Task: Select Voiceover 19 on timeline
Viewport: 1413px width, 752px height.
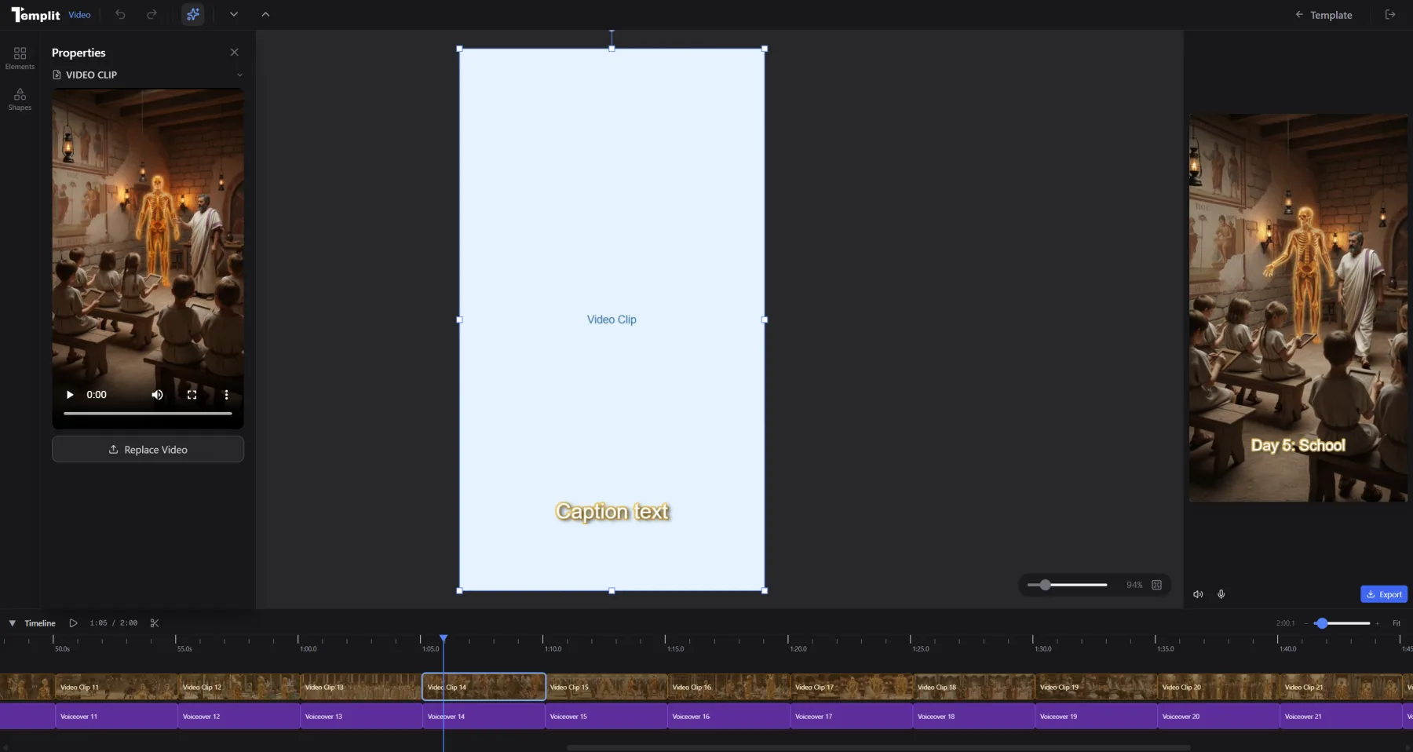Action: 1096,716
